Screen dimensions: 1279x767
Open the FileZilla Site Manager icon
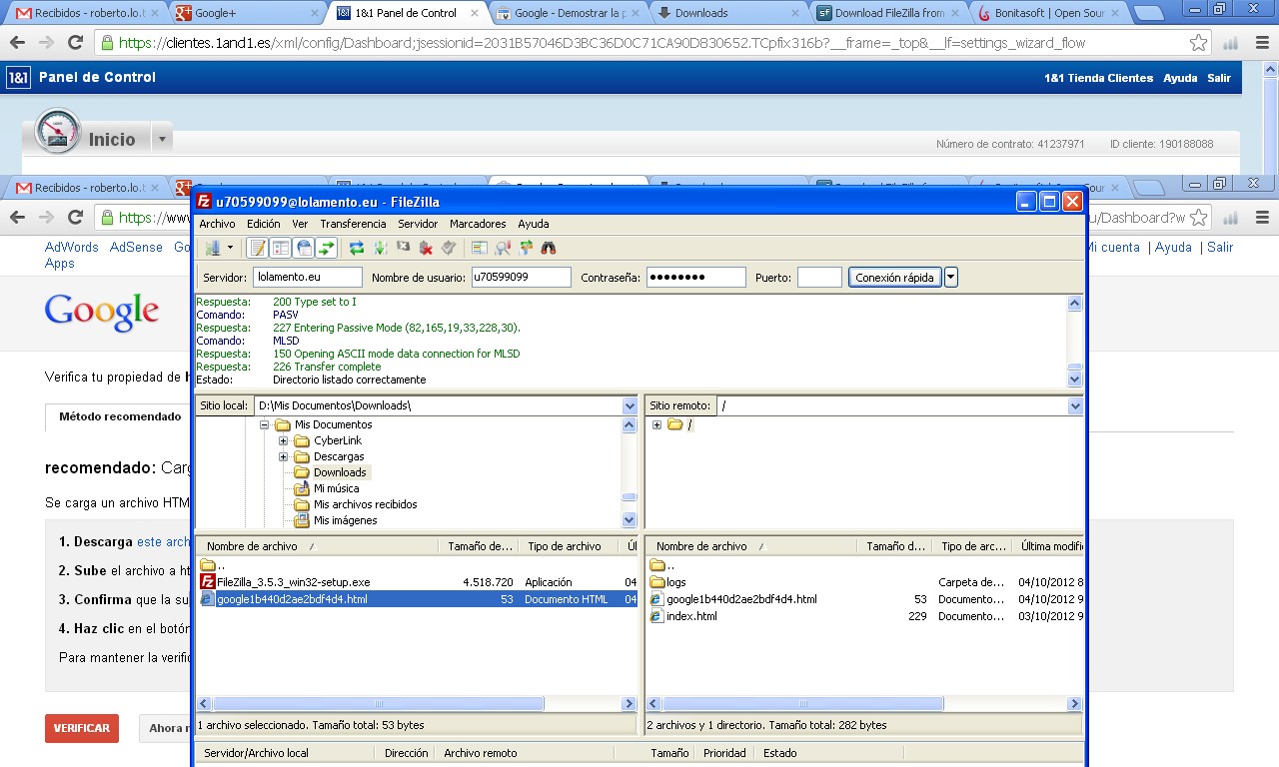coord(212,248)
